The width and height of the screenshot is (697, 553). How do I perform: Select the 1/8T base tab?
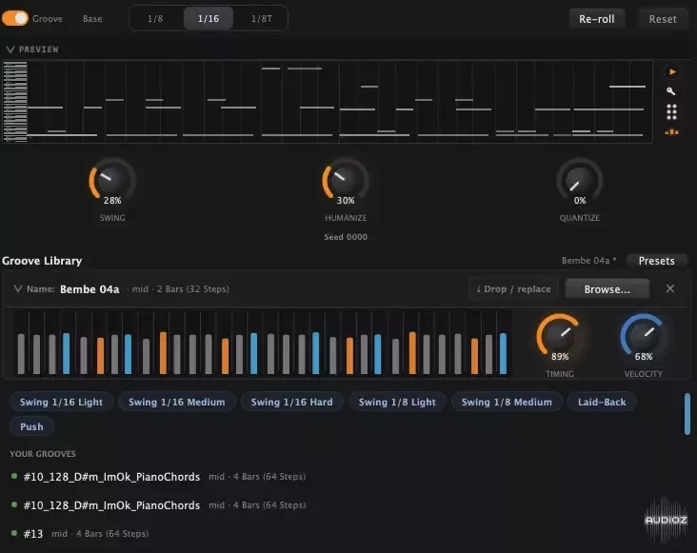click(x=261, y=19)
